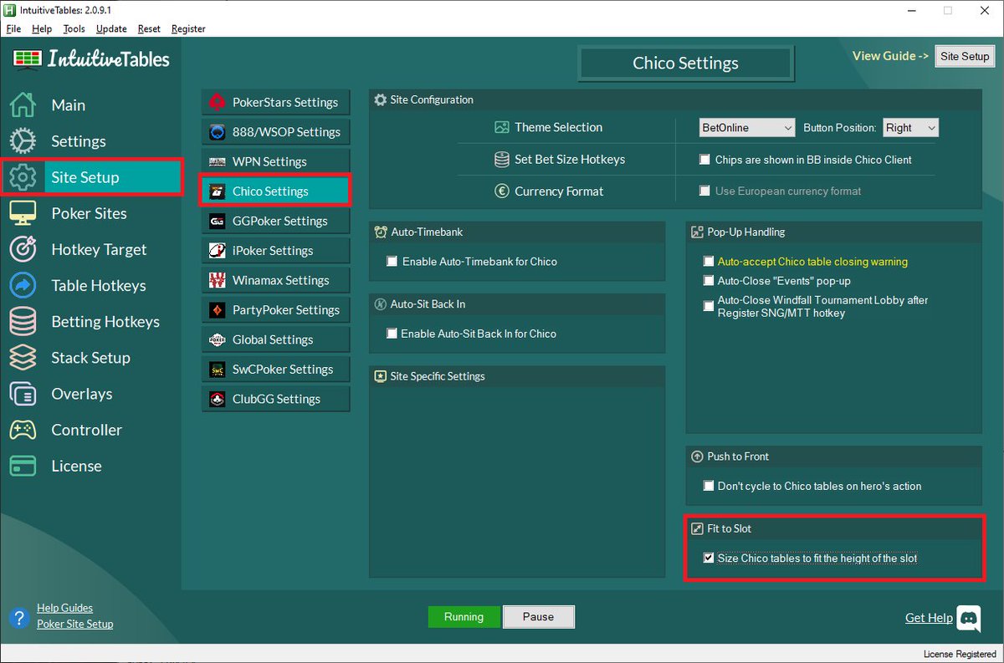Open the File menu
This screenshot has width=1004, height=663.
click(13, 28)
